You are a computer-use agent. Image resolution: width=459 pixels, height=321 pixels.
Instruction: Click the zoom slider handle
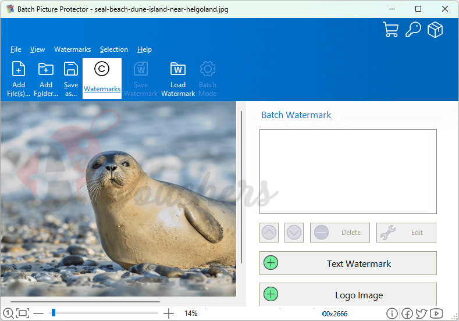[54, 313]
